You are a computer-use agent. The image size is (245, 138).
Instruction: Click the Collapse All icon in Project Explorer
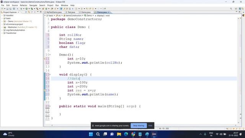tap(26, 12)
